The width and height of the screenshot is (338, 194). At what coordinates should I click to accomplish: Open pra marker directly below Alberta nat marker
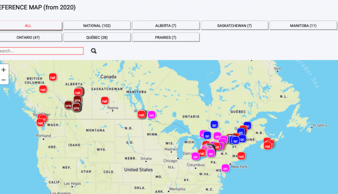click(x=78, y=100)
